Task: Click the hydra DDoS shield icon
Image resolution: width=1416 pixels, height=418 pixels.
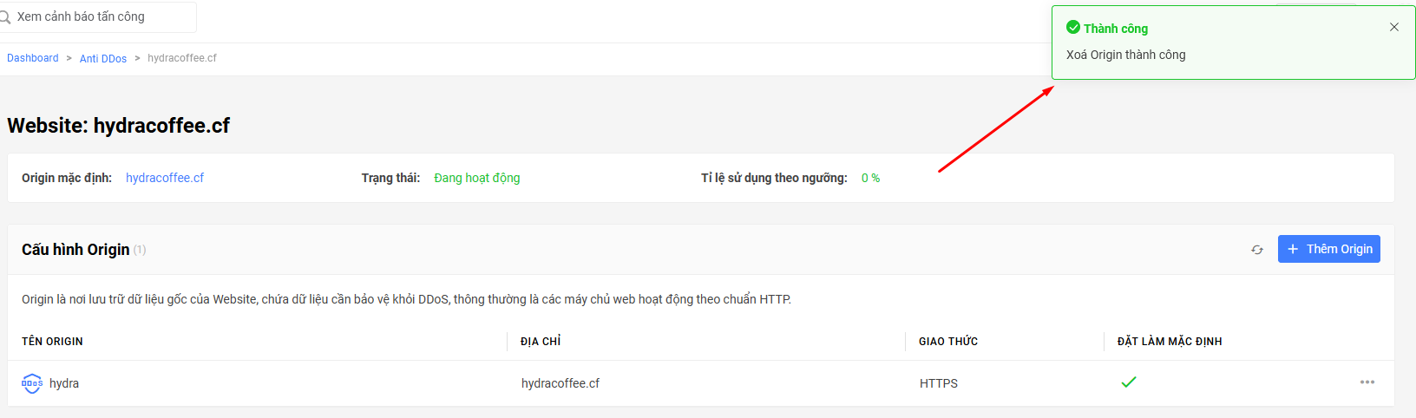Action: [x=32, y=383]
